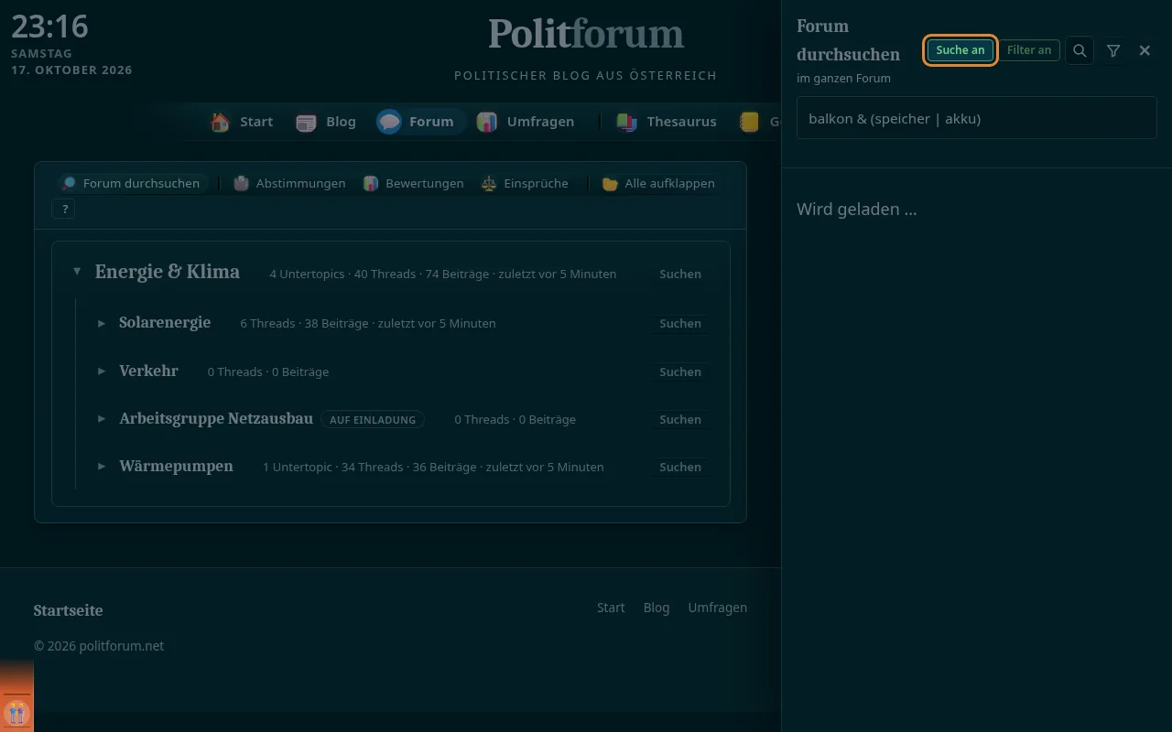
Task: Click 'Wird geladen …' status text
Action: click(x=856, y=209)
